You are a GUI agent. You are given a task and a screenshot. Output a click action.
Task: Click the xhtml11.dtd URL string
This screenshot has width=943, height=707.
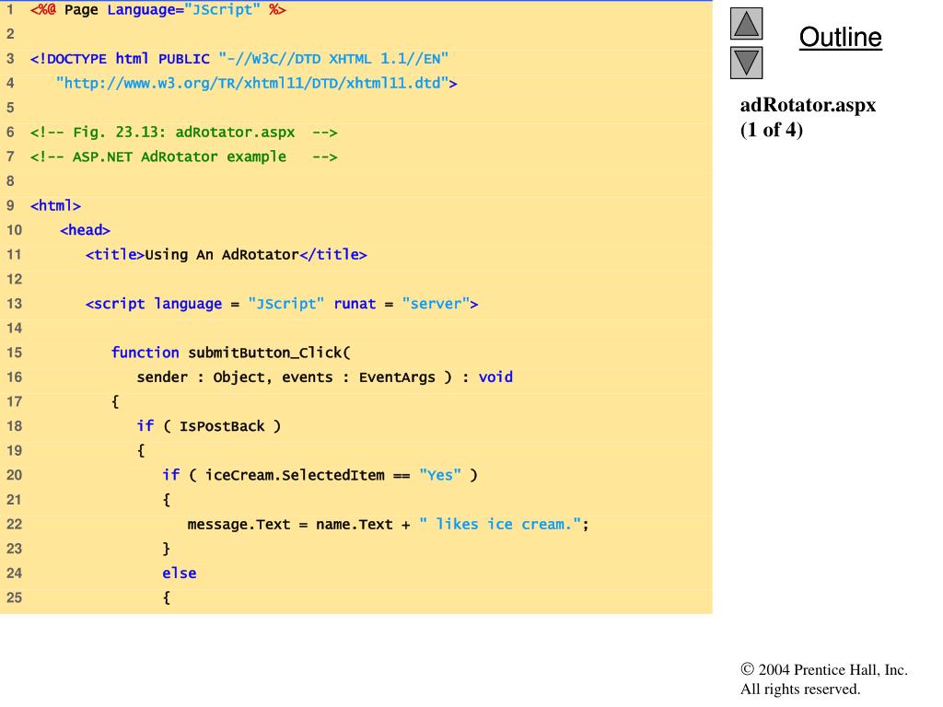(x=256, y=83)
